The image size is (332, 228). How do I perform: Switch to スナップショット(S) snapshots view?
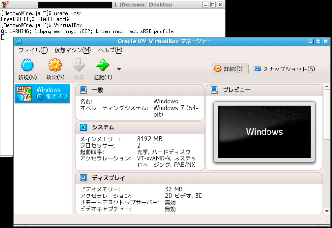pos(284,69)
